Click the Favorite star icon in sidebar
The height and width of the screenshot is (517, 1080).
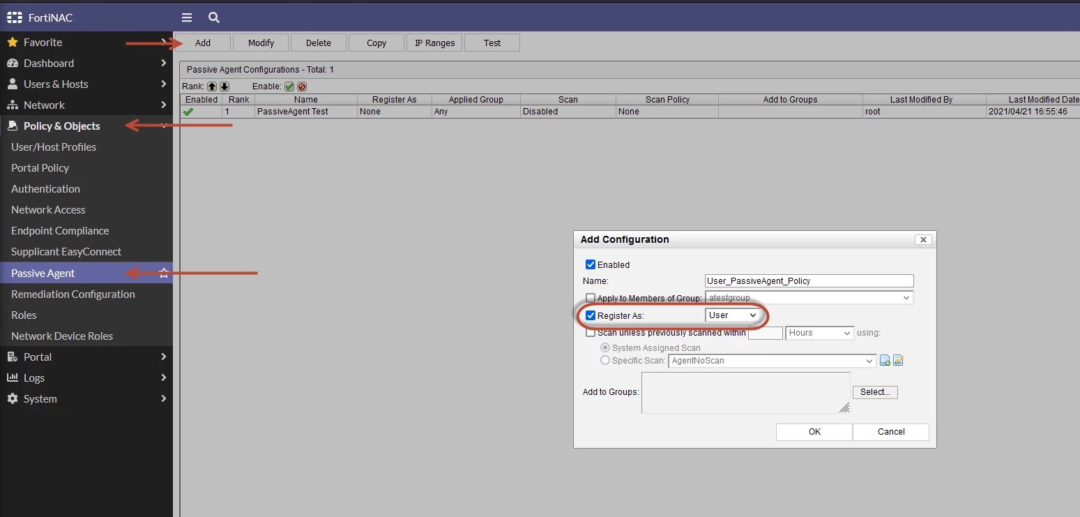12,43
